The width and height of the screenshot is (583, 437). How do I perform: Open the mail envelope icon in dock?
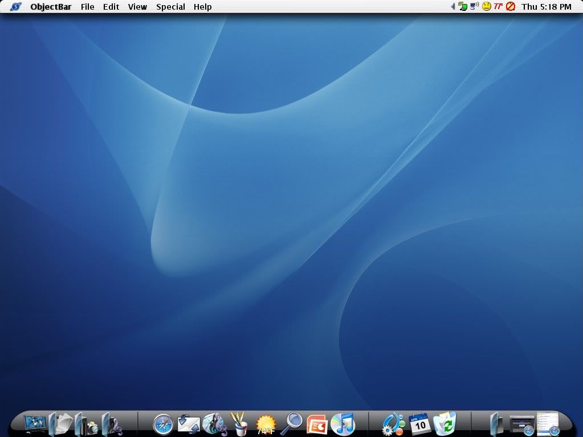click(189, 424)
